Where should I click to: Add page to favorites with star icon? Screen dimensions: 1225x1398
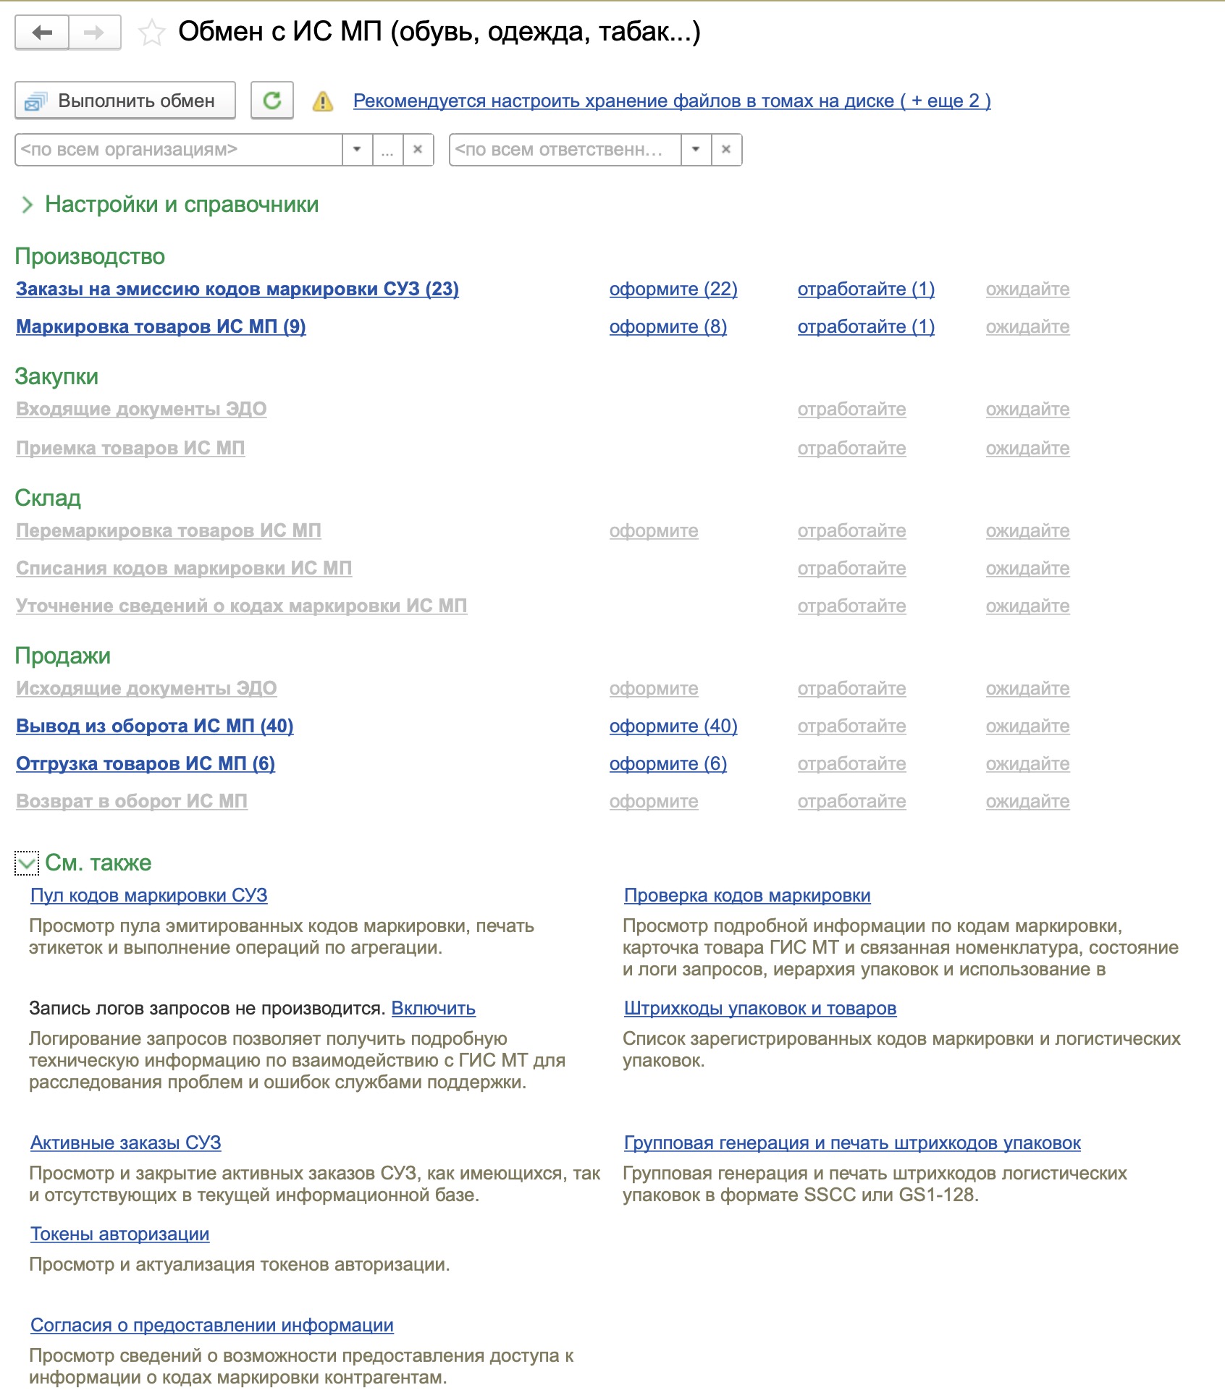pyautogui.click(x=151, y=33)
